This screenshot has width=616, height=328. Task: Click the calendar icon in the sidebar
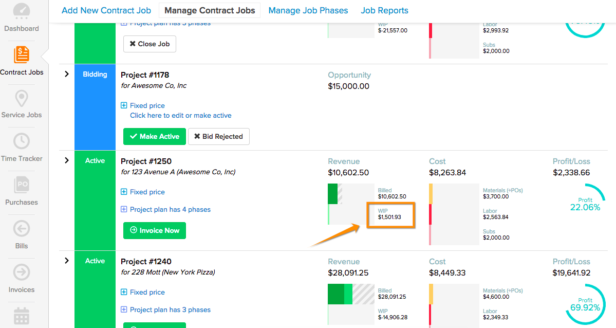pyautogui.click(x=22, y=316)
